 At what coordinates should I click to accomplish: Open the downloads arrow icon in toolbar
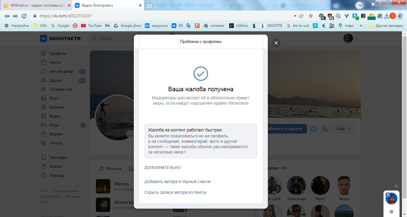[387, 16]
